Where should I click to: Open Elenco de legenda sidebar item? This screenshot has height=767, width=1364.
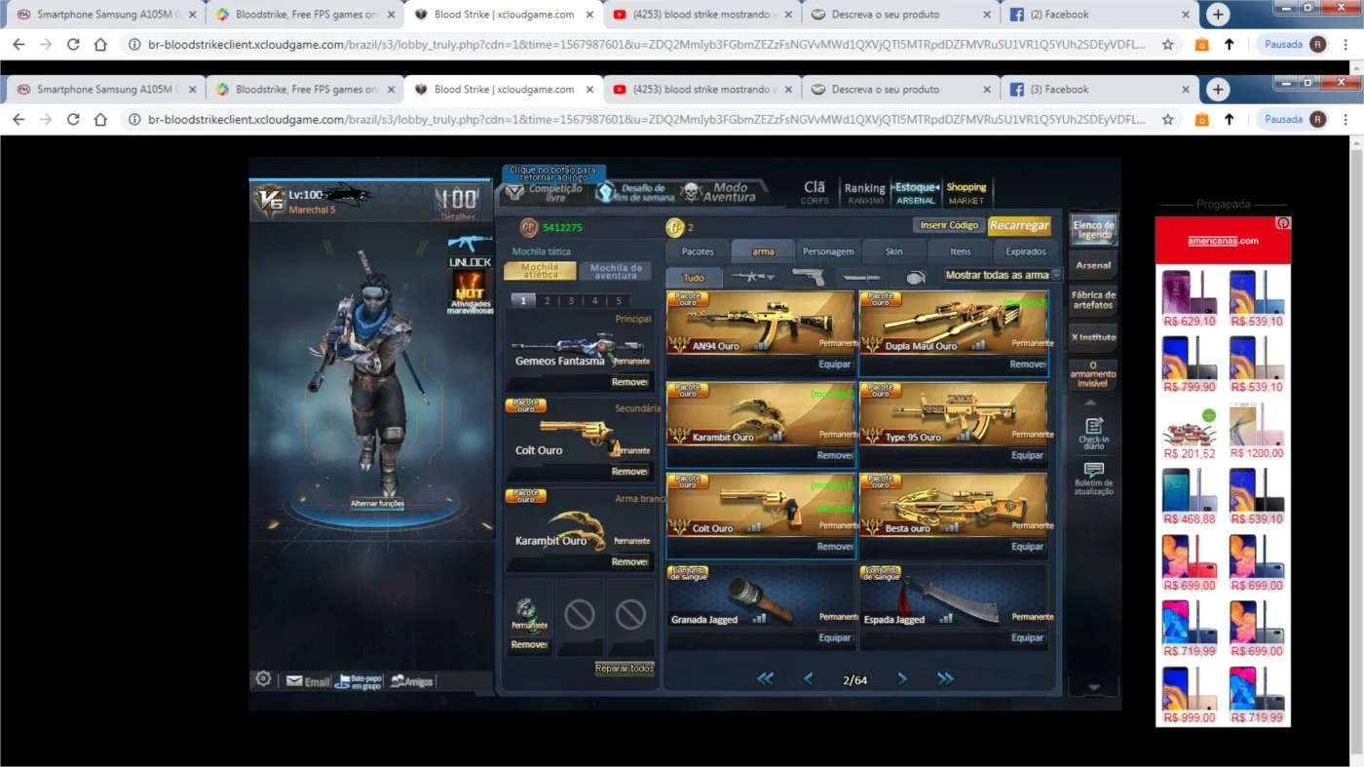click(x=1093, y=230)
